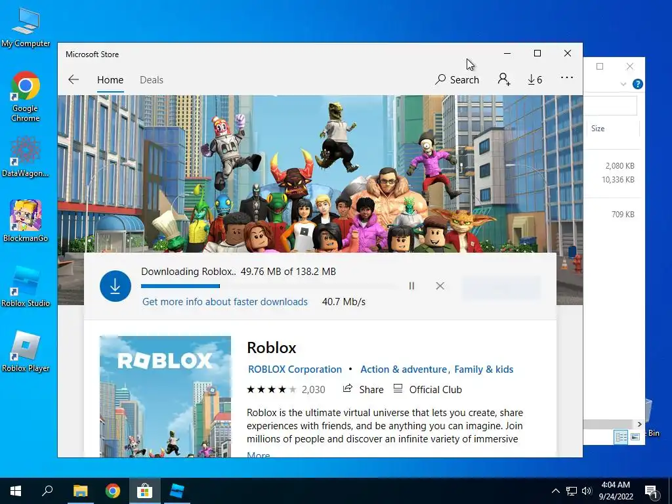This screenshot has height=504, width=672.
Task: Open the Windows Start menu
Action: coord(16,491)
